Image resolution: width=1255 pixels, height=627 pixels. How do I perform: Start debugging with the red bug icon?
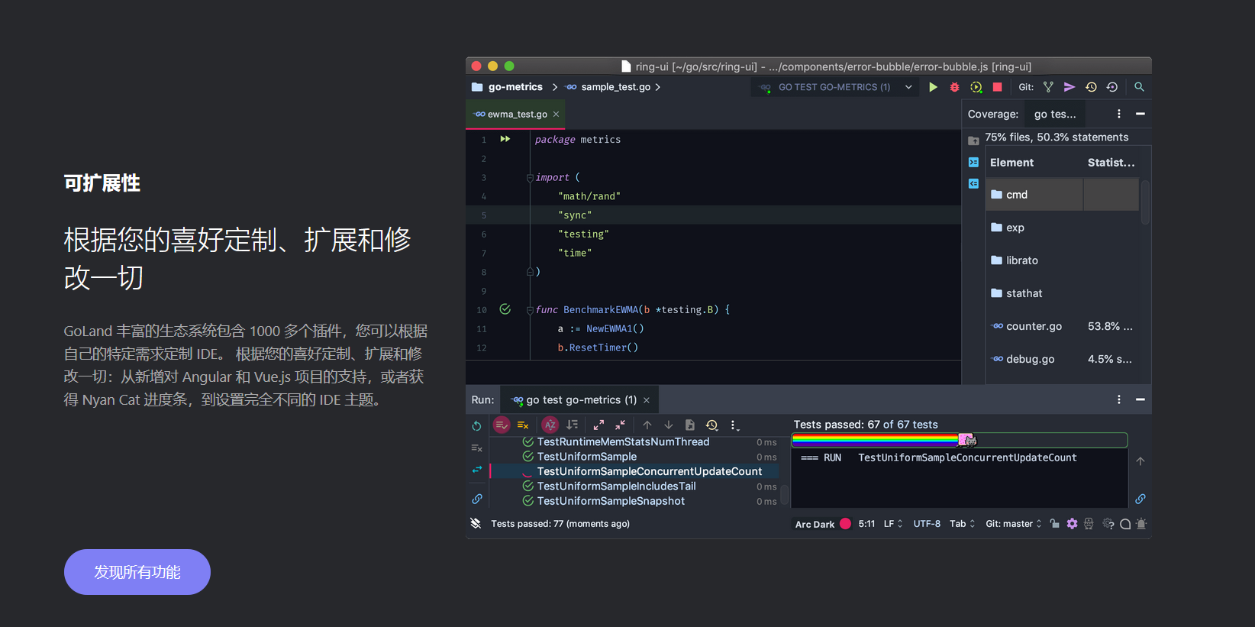pyautogui.click(x=954, y=87)
